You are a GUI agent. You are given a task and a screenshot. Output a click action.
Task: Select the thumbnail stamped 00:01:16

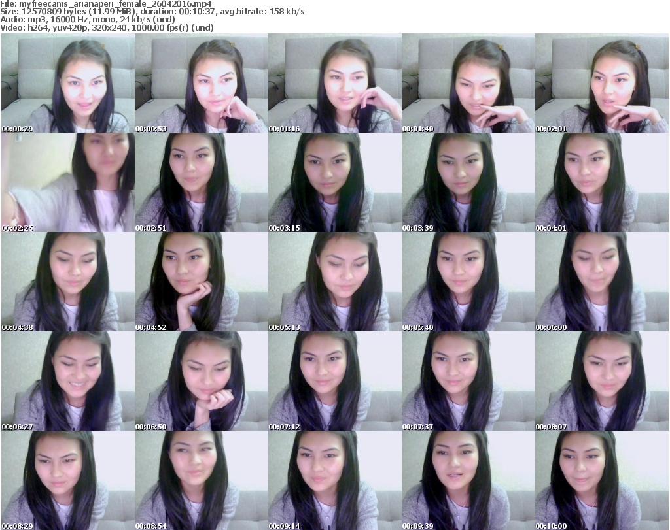point(335,83)
